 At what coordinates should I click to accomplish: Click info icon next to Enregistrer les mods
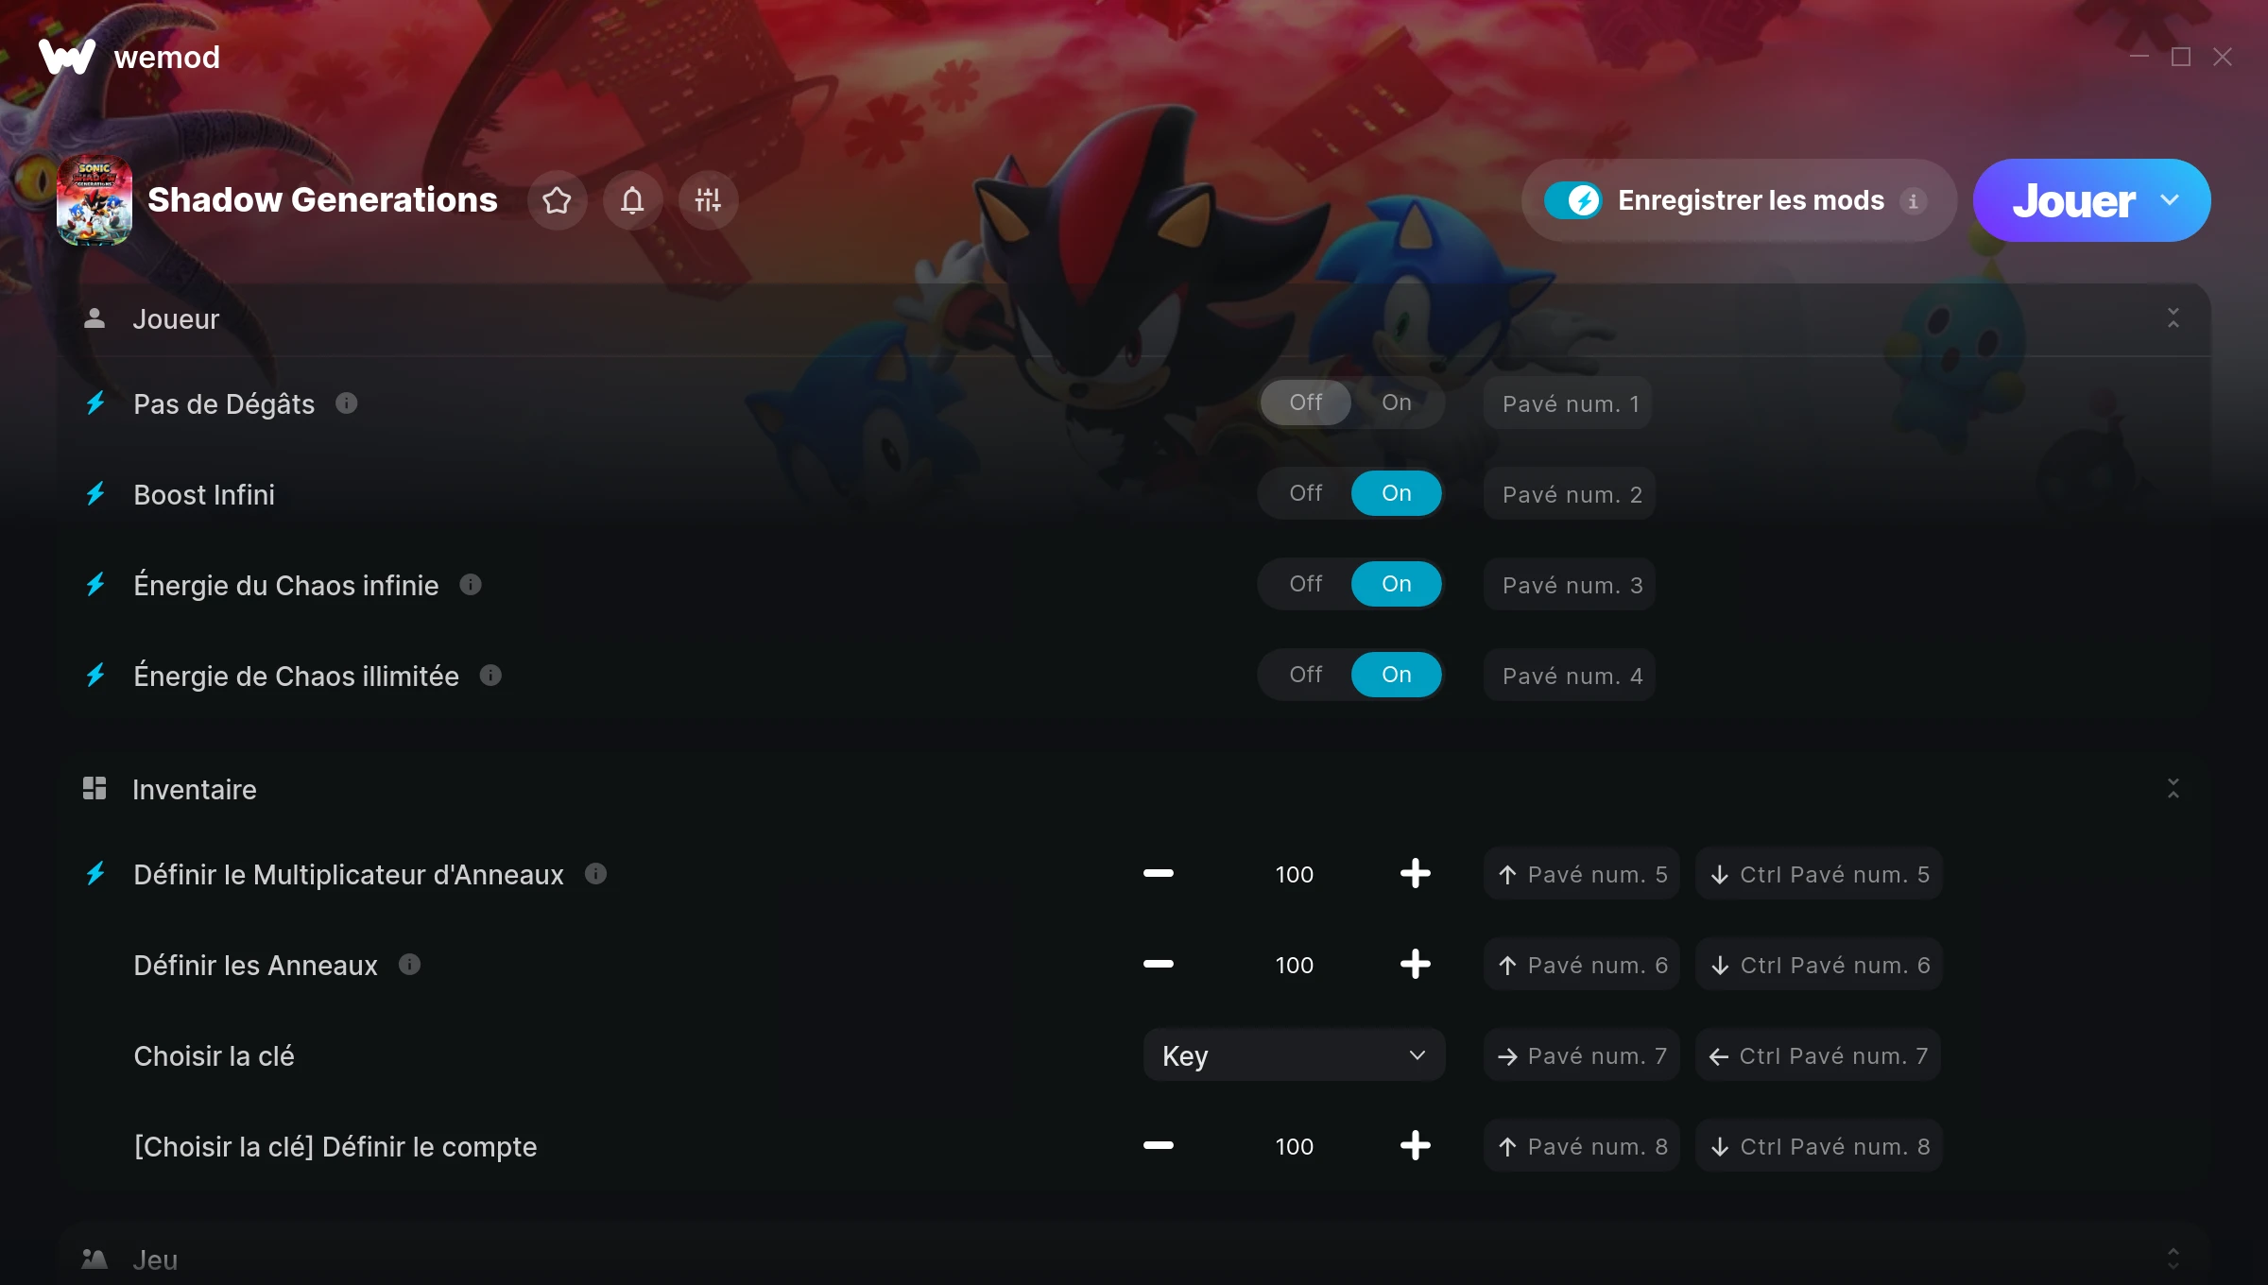1913,201
